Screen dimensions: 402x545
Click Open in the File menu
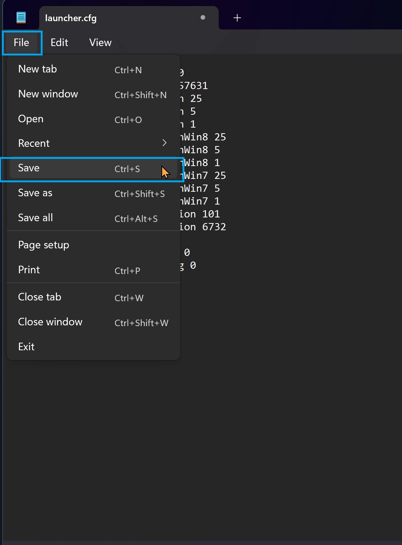click(31, 119)
